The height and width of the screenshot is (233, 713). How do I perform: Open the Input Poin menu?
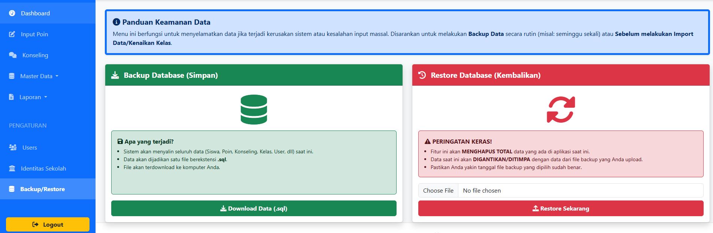click(x=34, y=34)
